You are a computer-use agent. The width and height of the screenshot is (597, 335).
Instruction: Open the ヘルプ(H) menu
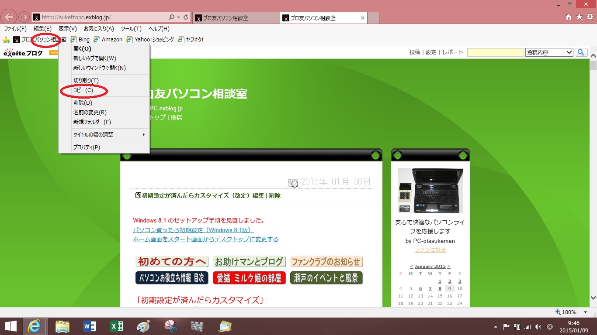pos(159,29)
